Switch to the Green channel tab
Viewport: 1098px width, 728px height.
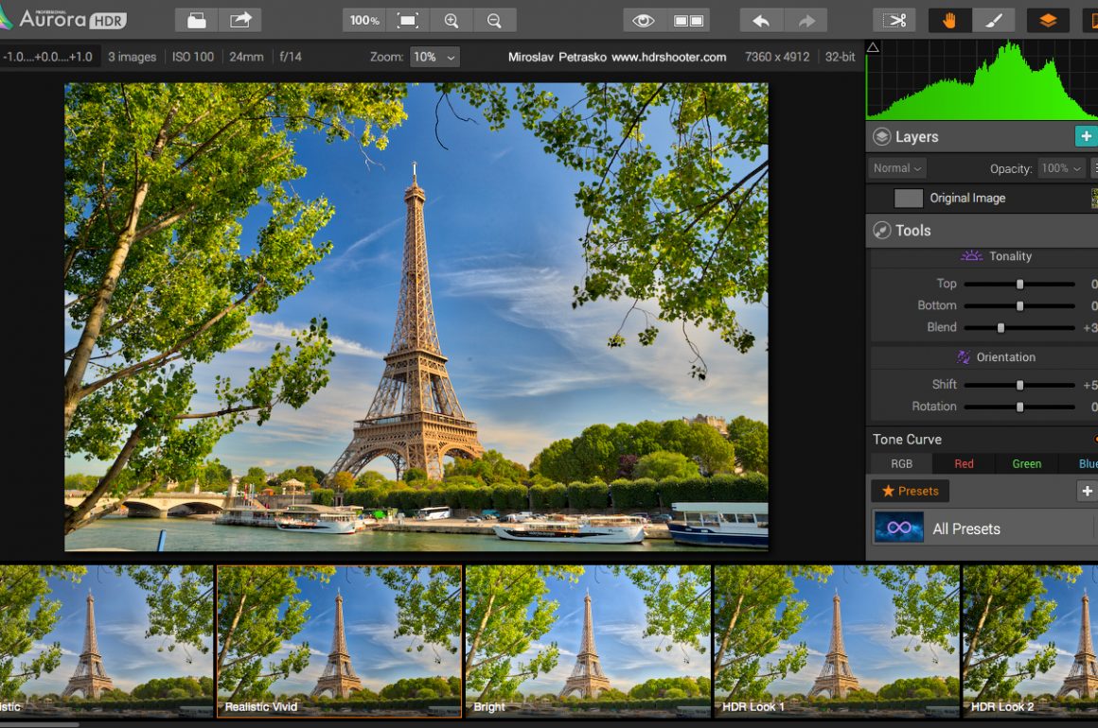pos(1027,463)
